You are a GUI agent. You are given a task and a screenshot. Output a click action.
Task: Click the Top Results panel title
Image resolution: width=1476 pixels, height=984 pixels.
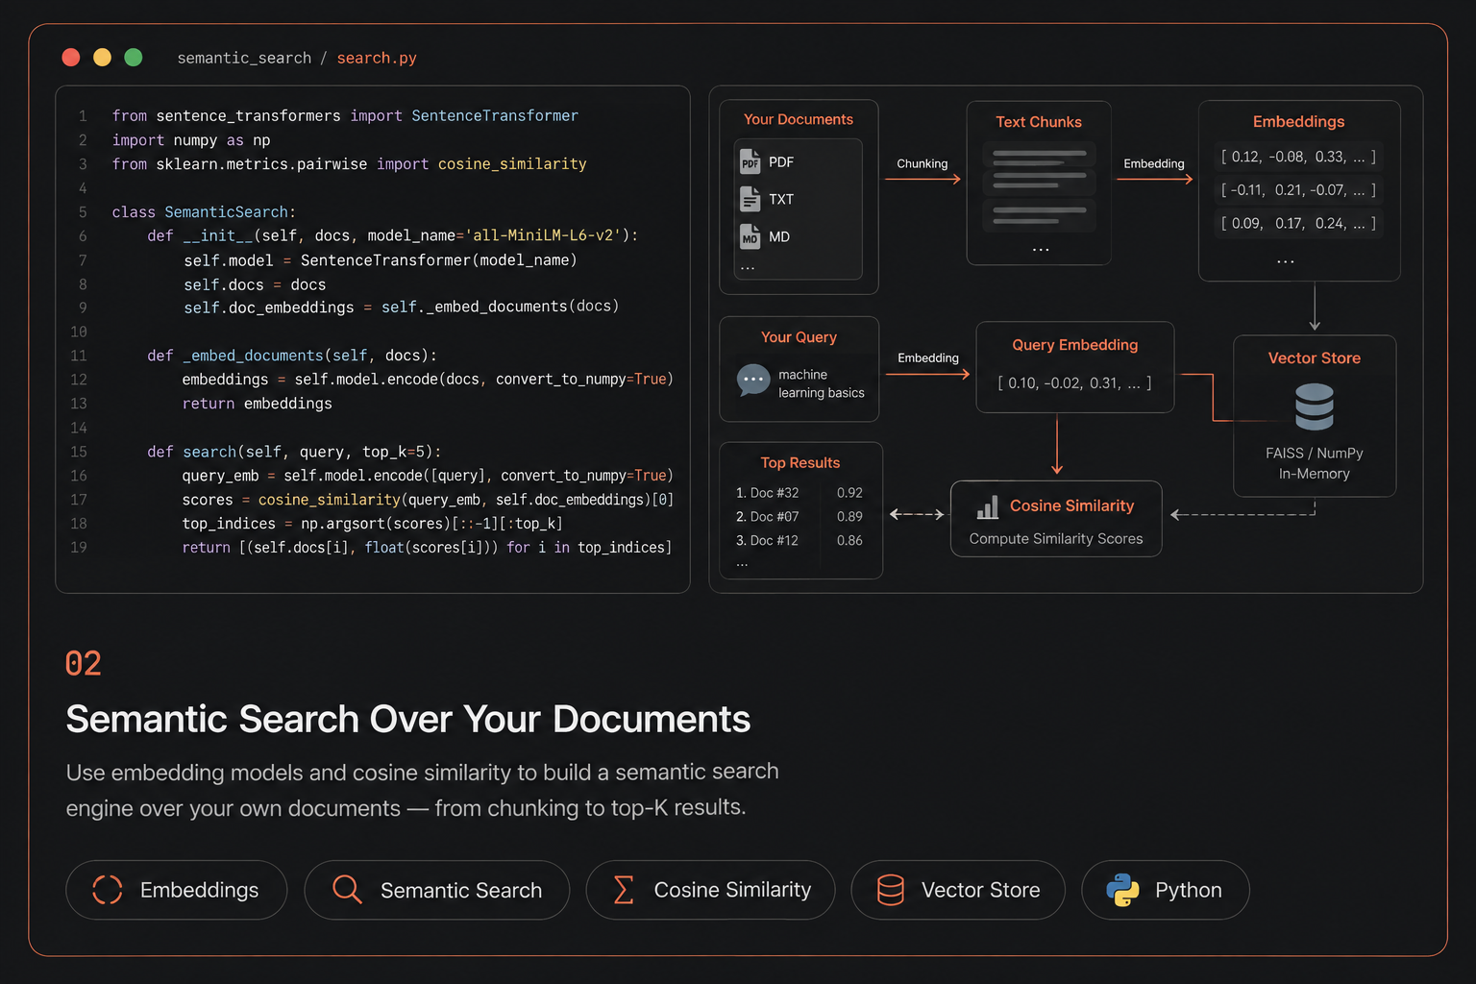coord(800,463)
